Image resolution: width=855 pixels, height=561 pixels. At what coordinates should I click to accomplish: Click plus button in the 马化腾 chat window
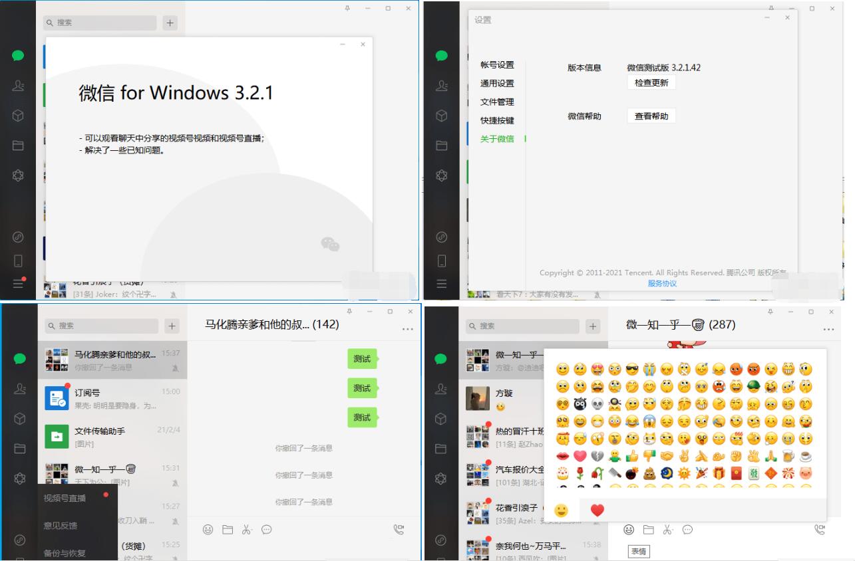click(172, 326)
